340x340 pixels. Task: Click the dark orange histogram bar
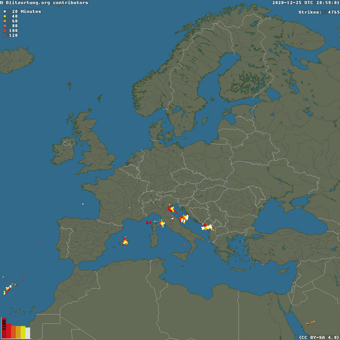click(13, 332)
